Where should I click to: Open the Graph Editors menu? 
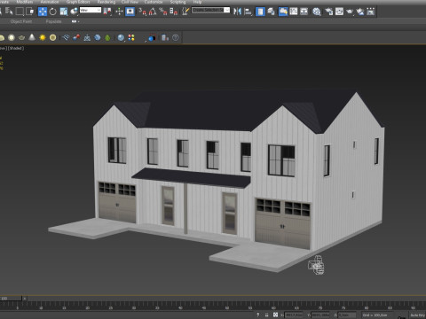(78, 2)
